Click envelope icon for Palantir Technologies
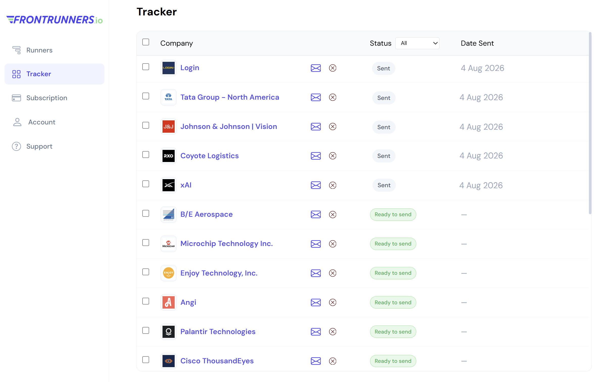598x382 pixels. pyautogui.click(x=316, y=332)
